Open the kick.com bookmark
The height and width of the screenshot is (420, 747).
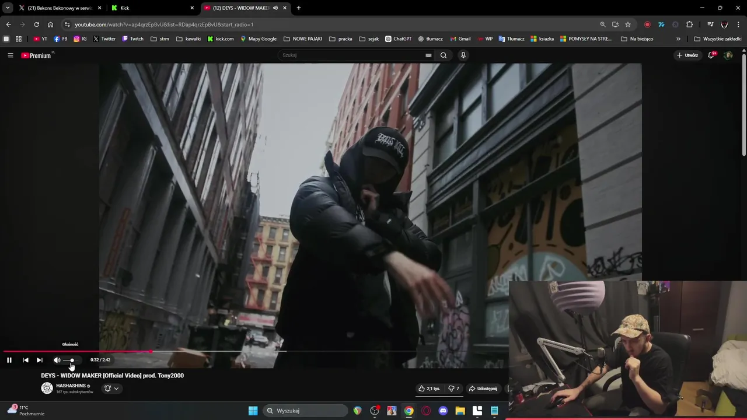coord(221,39)
